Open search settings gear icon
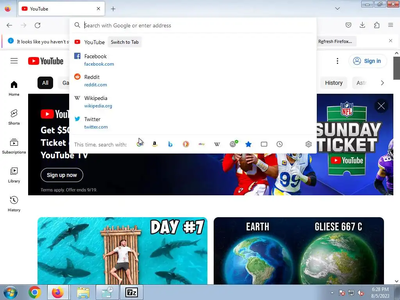 pos(309,145)
